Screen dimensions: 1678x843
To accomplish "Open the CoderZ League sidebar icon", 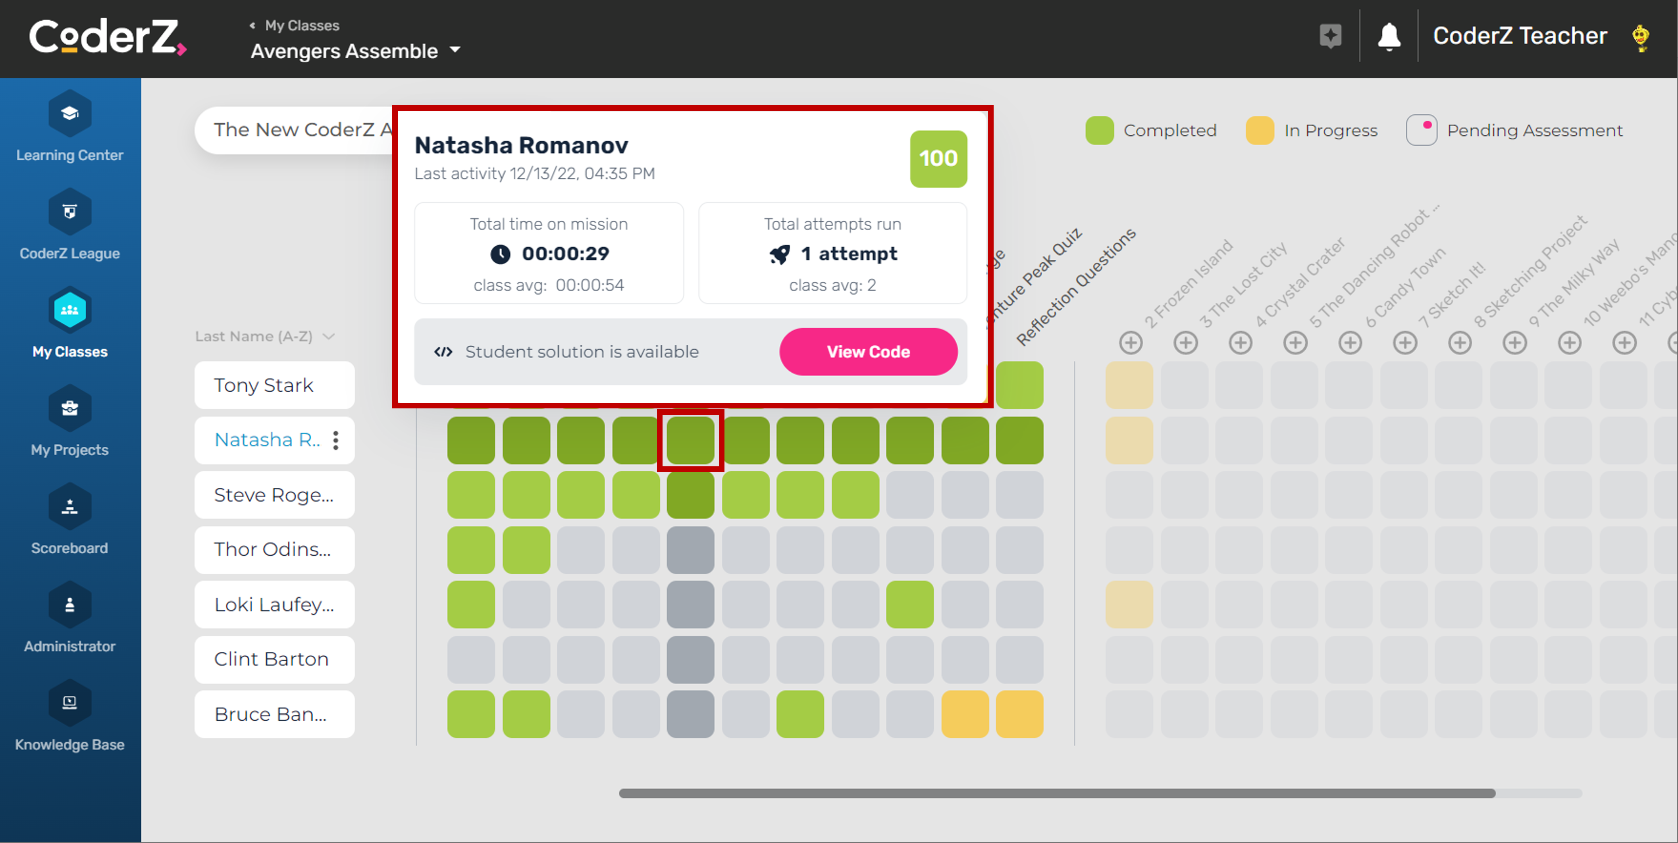I will pos(70,212).
